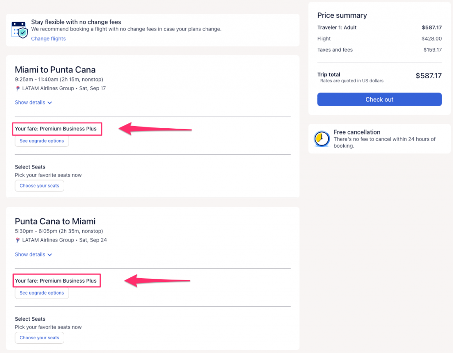The width and height of the screenshot is (453, 353).
Task: Click LATAM logo on Punta Cana to Miami flight
Action: (x=18, y=240)
